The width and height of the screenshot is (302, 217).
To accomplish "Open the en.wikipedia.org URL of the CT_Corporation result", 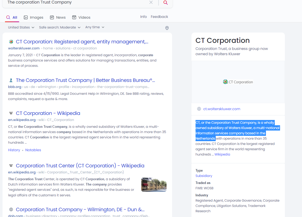I will (22, 120).
